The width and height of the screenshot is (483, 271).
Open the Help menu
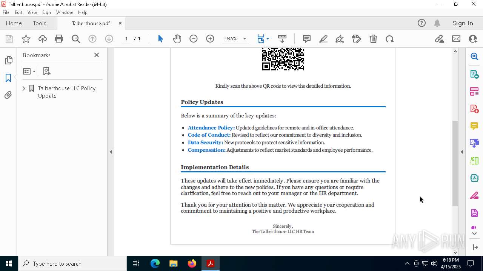[x=83, y=12]
